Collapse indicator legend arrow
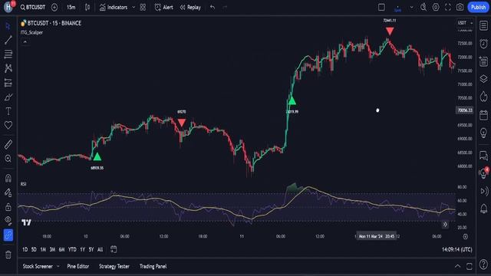 [x=25, y=41]
